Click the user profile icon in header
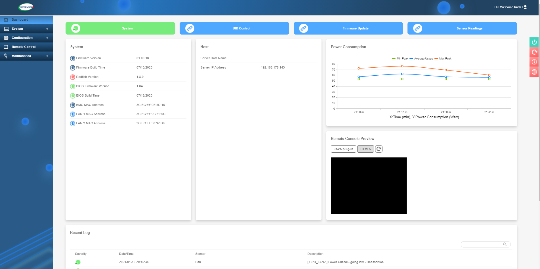 point(525,7)
